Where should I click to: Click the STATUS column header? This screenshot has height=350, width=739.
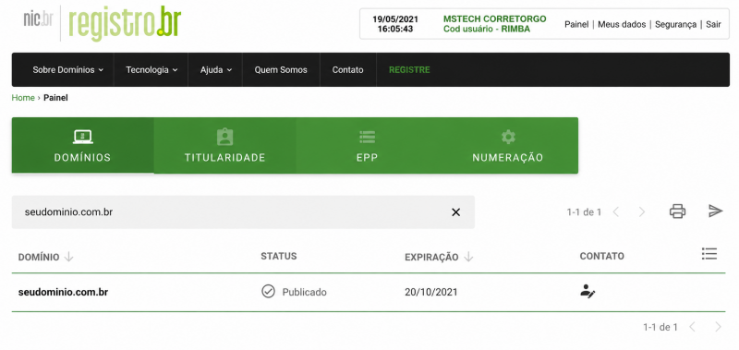(279, 256)
